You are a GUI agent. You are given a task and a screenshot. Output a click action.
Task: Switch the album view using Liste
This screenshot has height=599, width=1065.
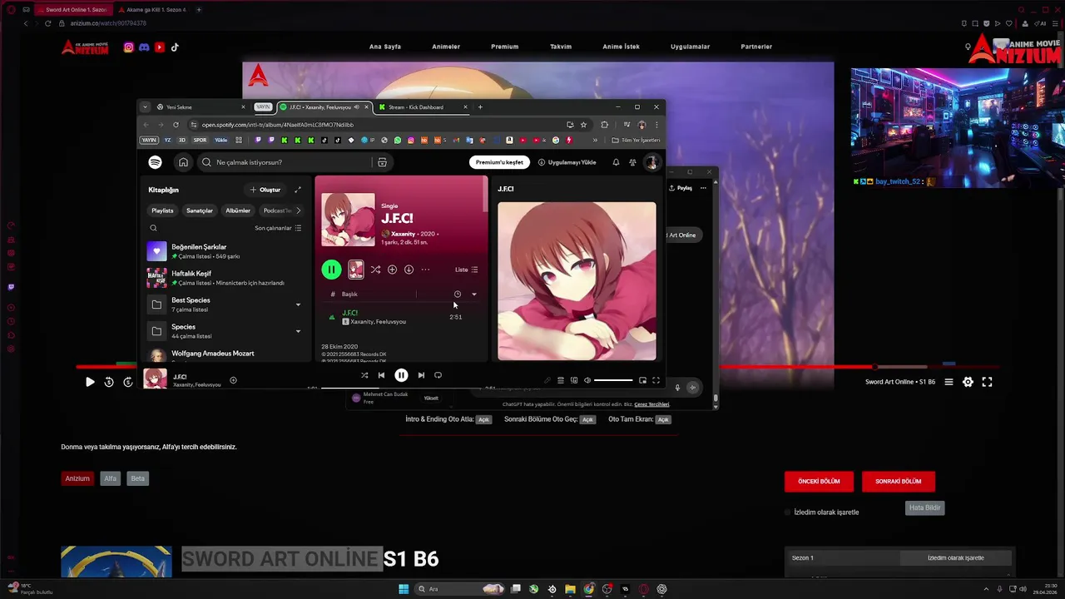(x=466, y=270)
